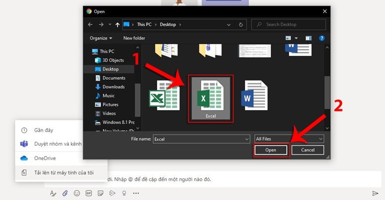
Task: Click the Teams Praise badge icon
Action: coord(124,193)
